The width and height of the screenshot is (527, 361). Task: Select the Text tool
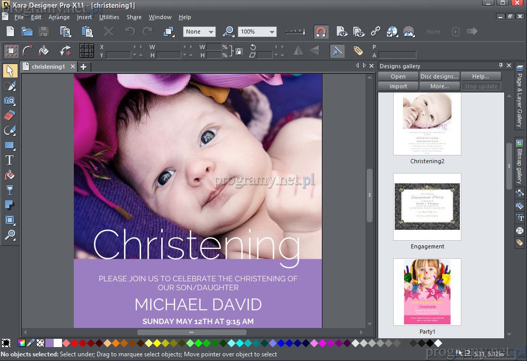(x=9, y=160)
